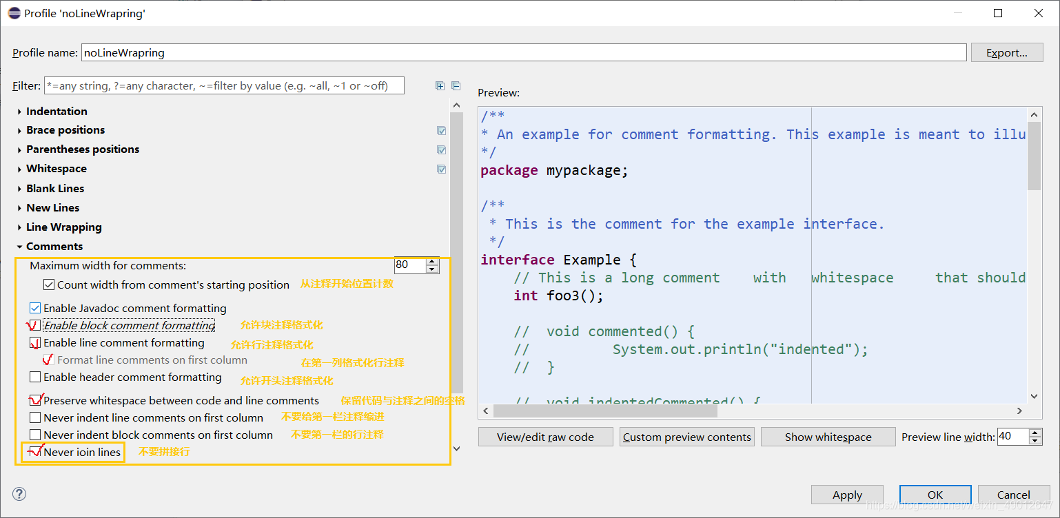The height and width of the screenshot is (518, 1060).
Task: Click the Apply button
Action: point(847,495)
